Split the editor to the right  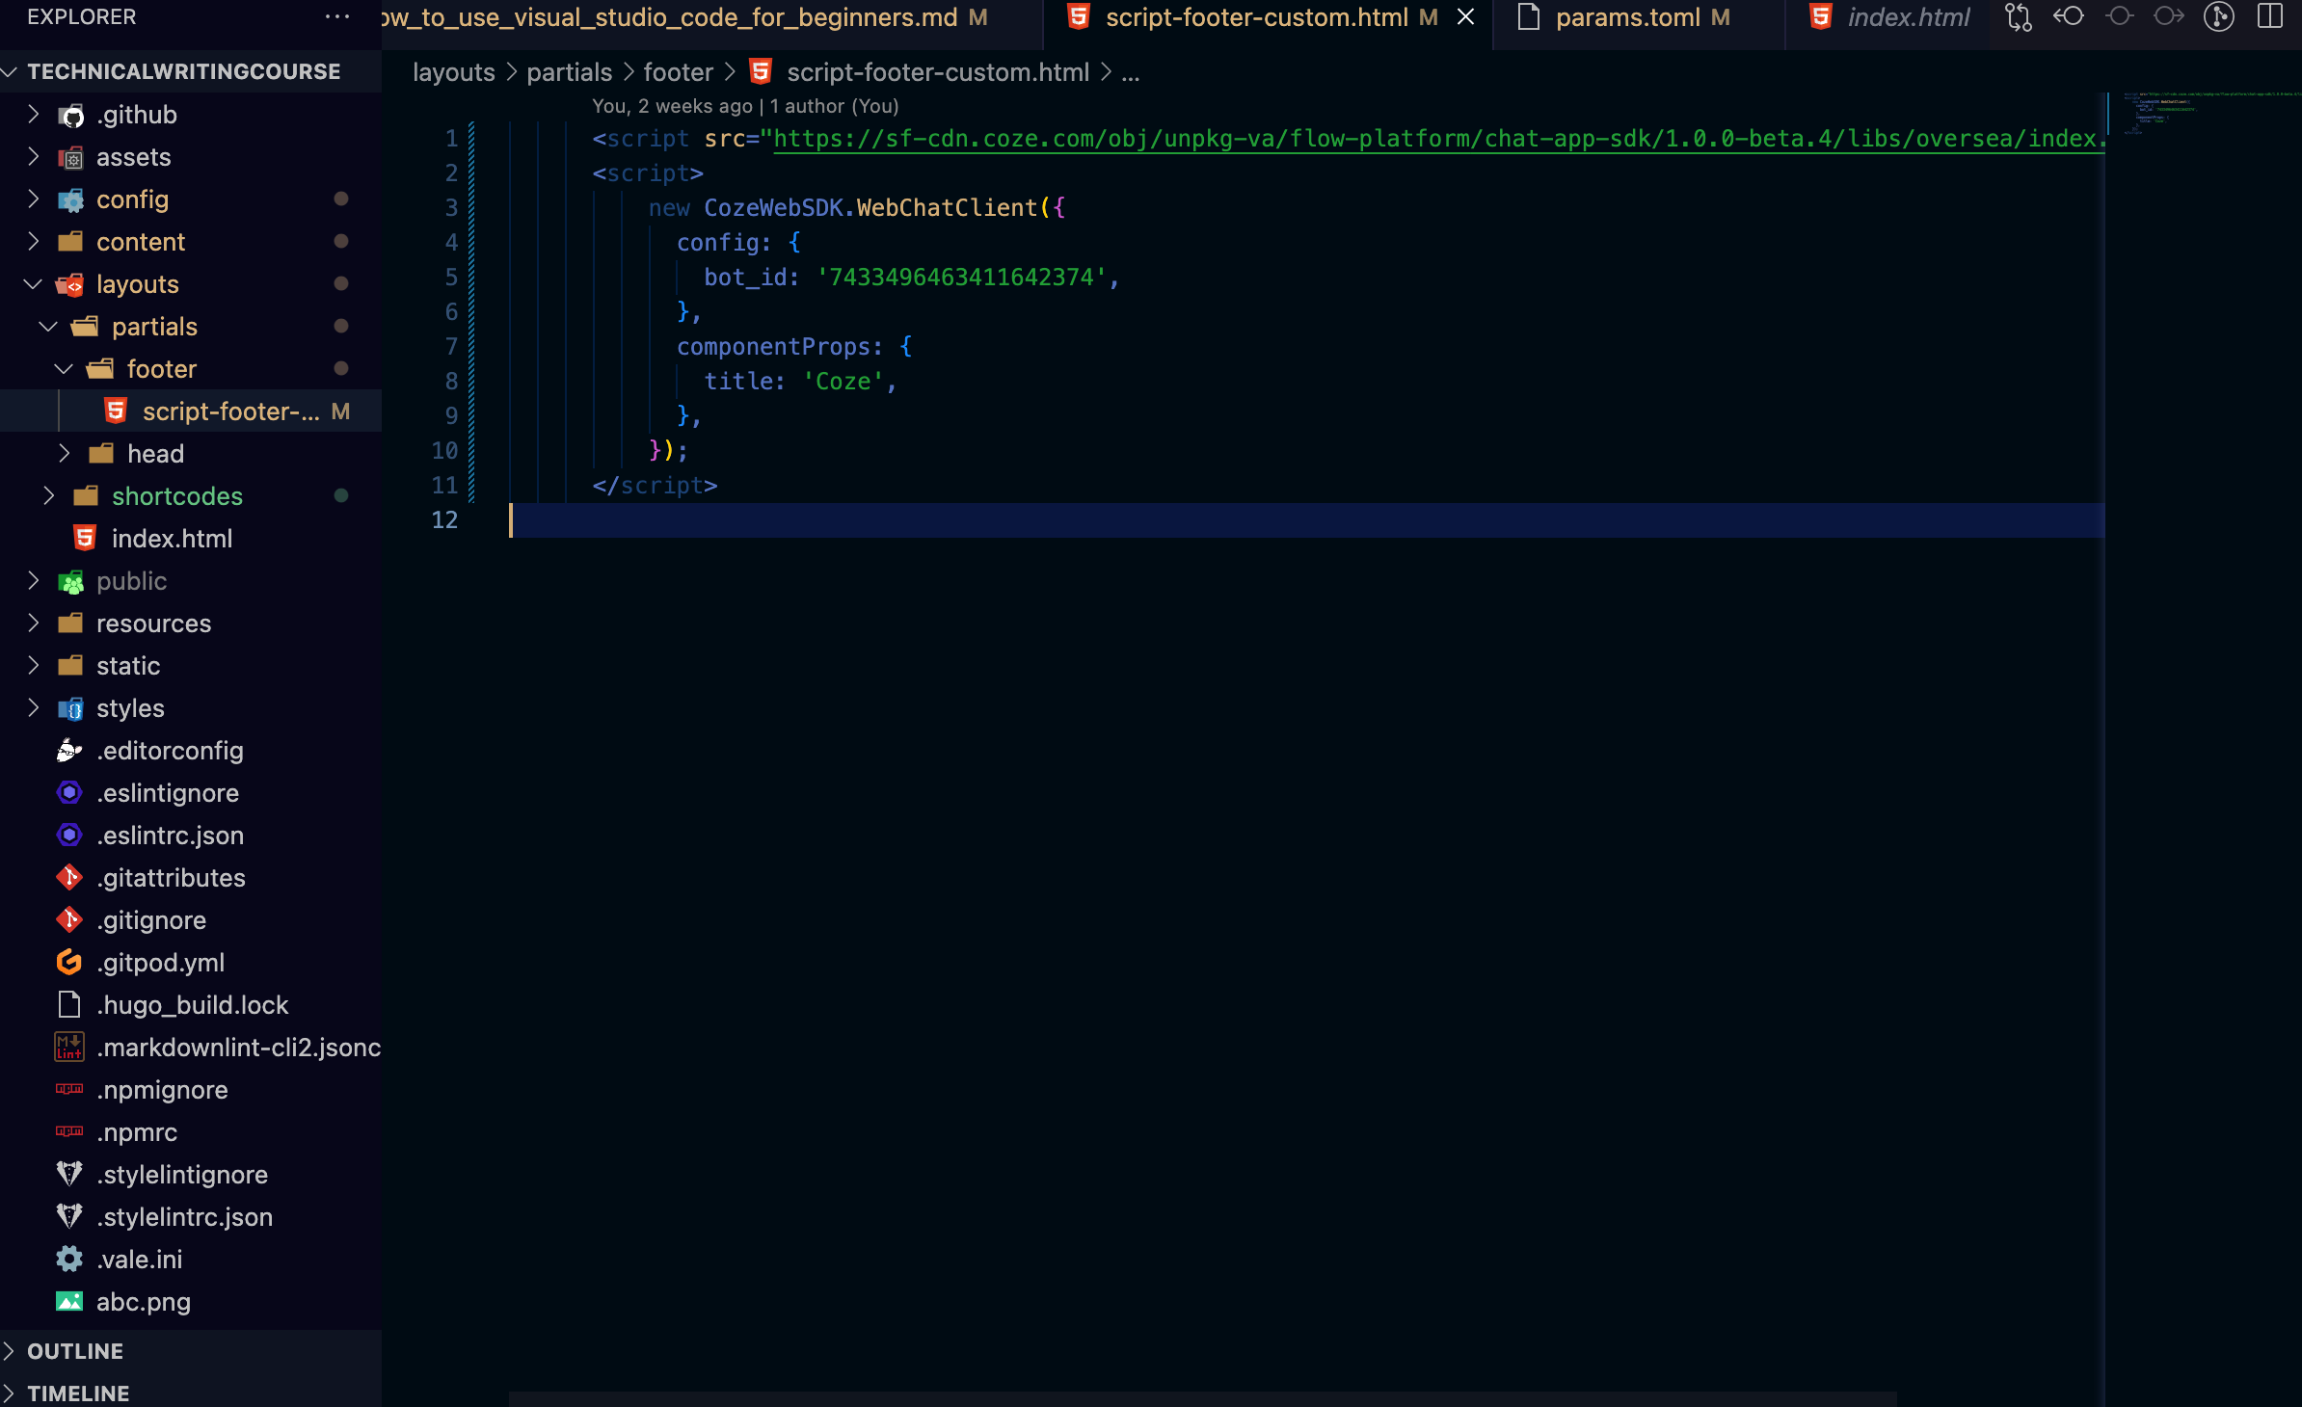[2269, 17]
